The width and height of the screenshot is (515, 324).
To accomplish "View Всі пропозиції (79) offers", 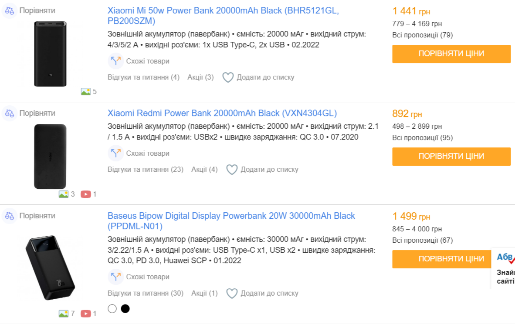I will (422, 35).
